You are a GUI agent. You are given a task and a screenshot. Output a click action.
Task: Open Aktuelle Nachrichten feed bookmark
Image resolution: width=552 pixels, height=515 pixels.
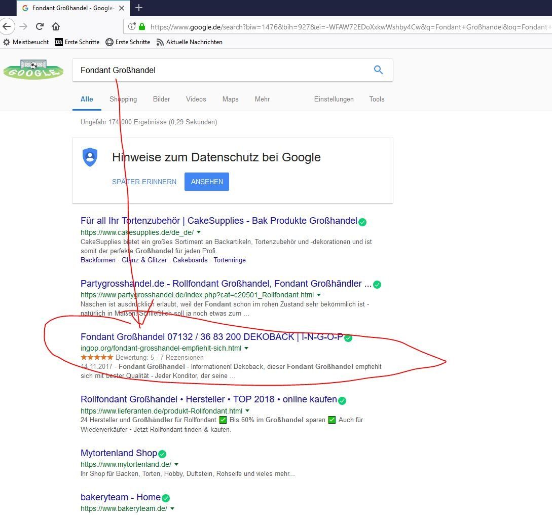tap(190, 42)
